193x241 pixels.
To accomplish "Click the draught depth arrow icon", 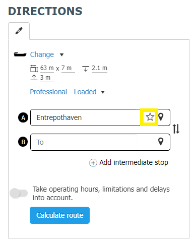I will pyautogui.click(x=86, y=69).
